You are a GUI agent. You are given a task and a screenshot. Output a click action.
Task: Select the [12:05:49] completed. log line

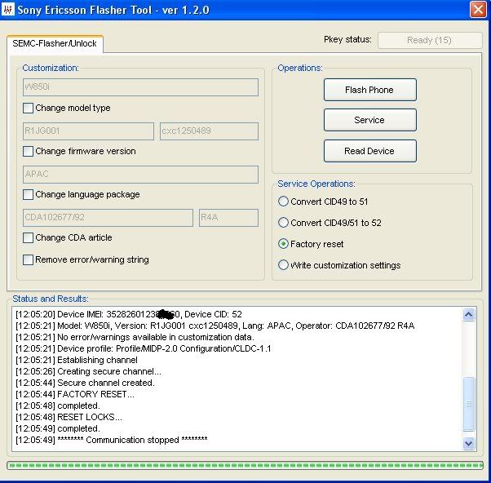[x=58, y=428]
